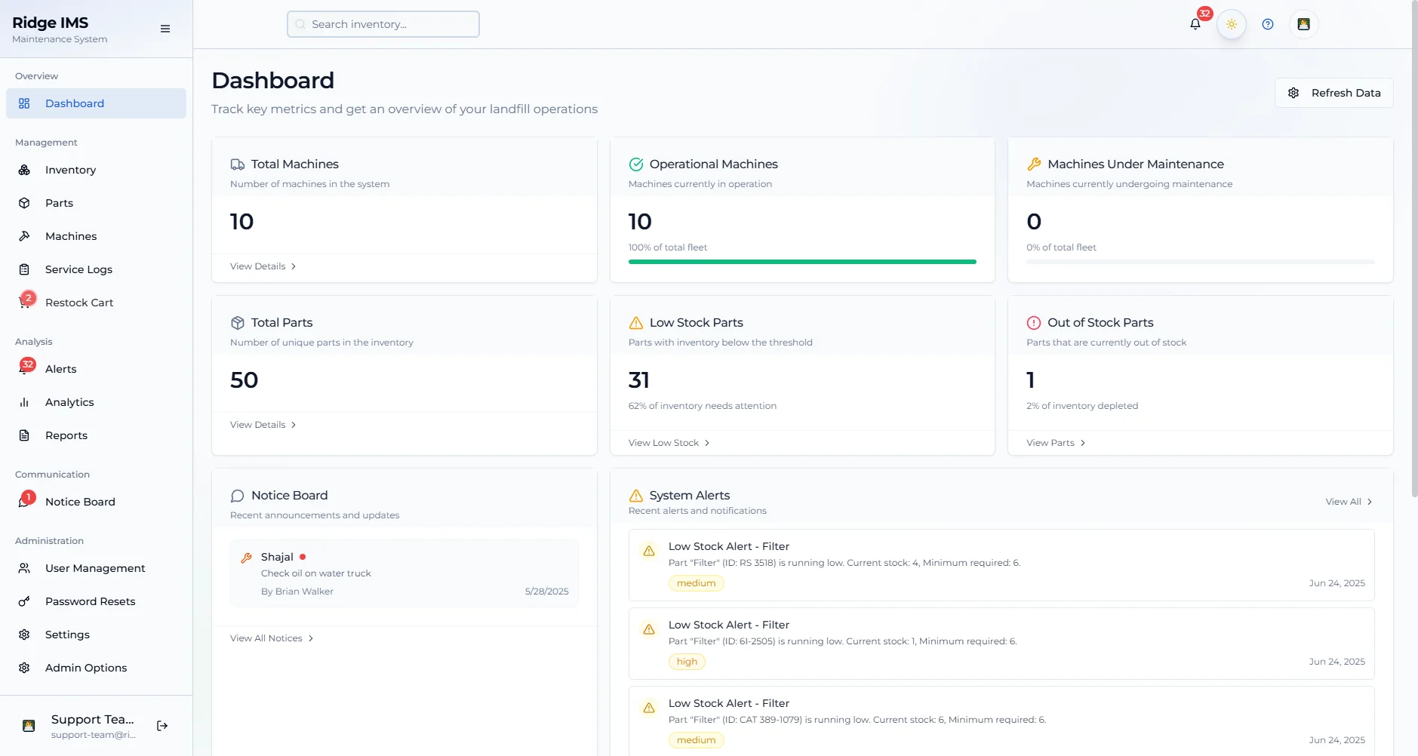Screen dimensions: 1418x756
Task: Open User Management from Administration menu
Action: [94, 568]
